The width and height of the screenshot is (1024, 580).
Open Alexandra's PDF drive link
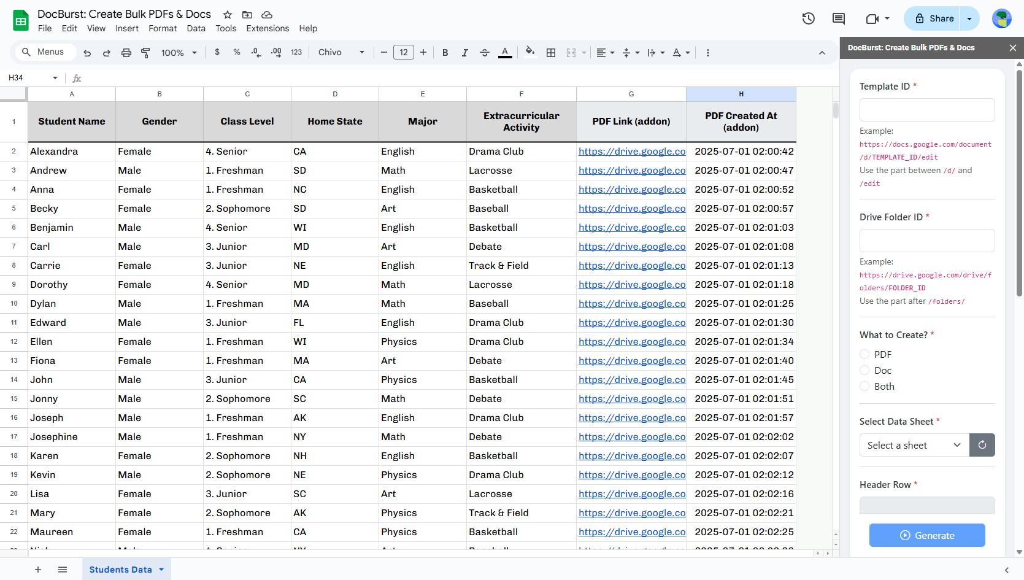(631, 152)
